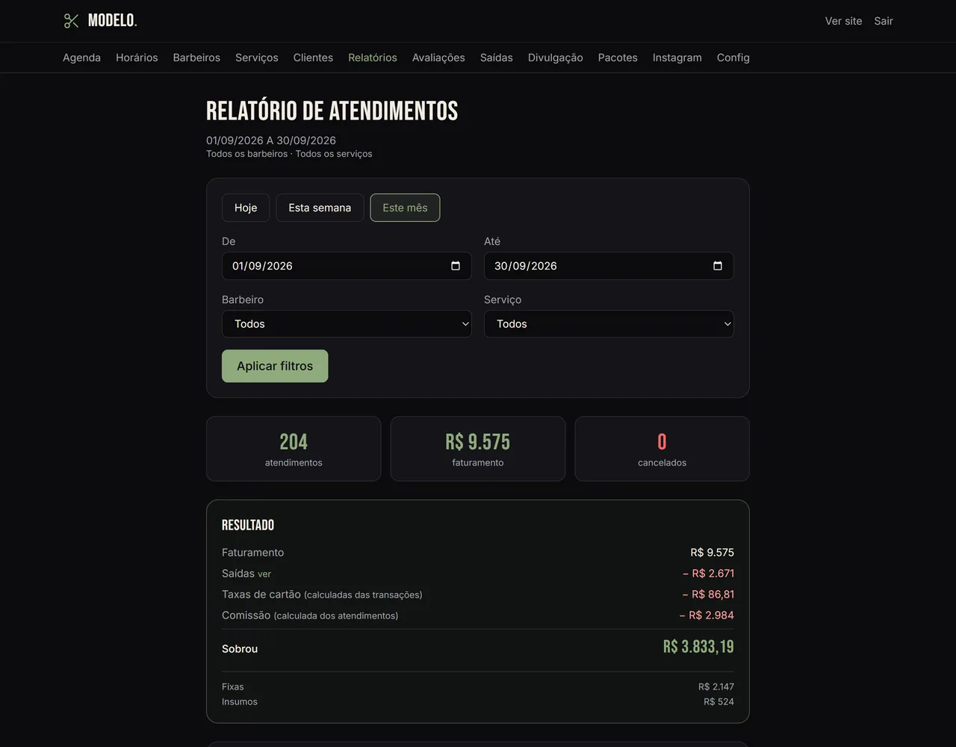Go to Avaliações page
This screenshot has height=747, width=956.
coord(438,58)
